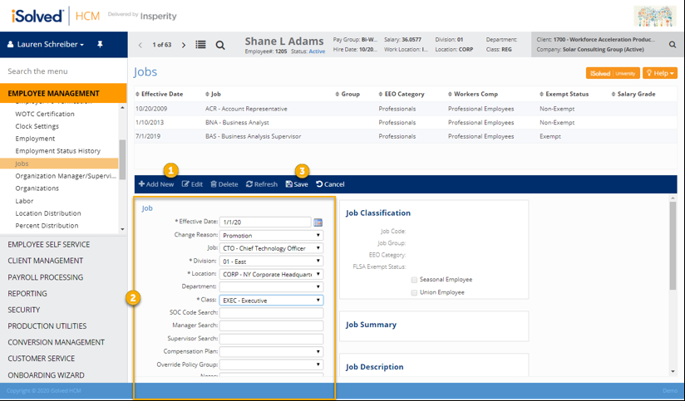Open Employment Status History item

click(59, 151)
